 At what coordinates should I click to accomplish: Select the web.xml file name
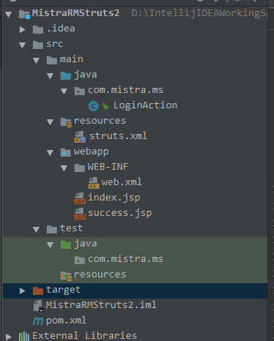[x=121, y=182]
